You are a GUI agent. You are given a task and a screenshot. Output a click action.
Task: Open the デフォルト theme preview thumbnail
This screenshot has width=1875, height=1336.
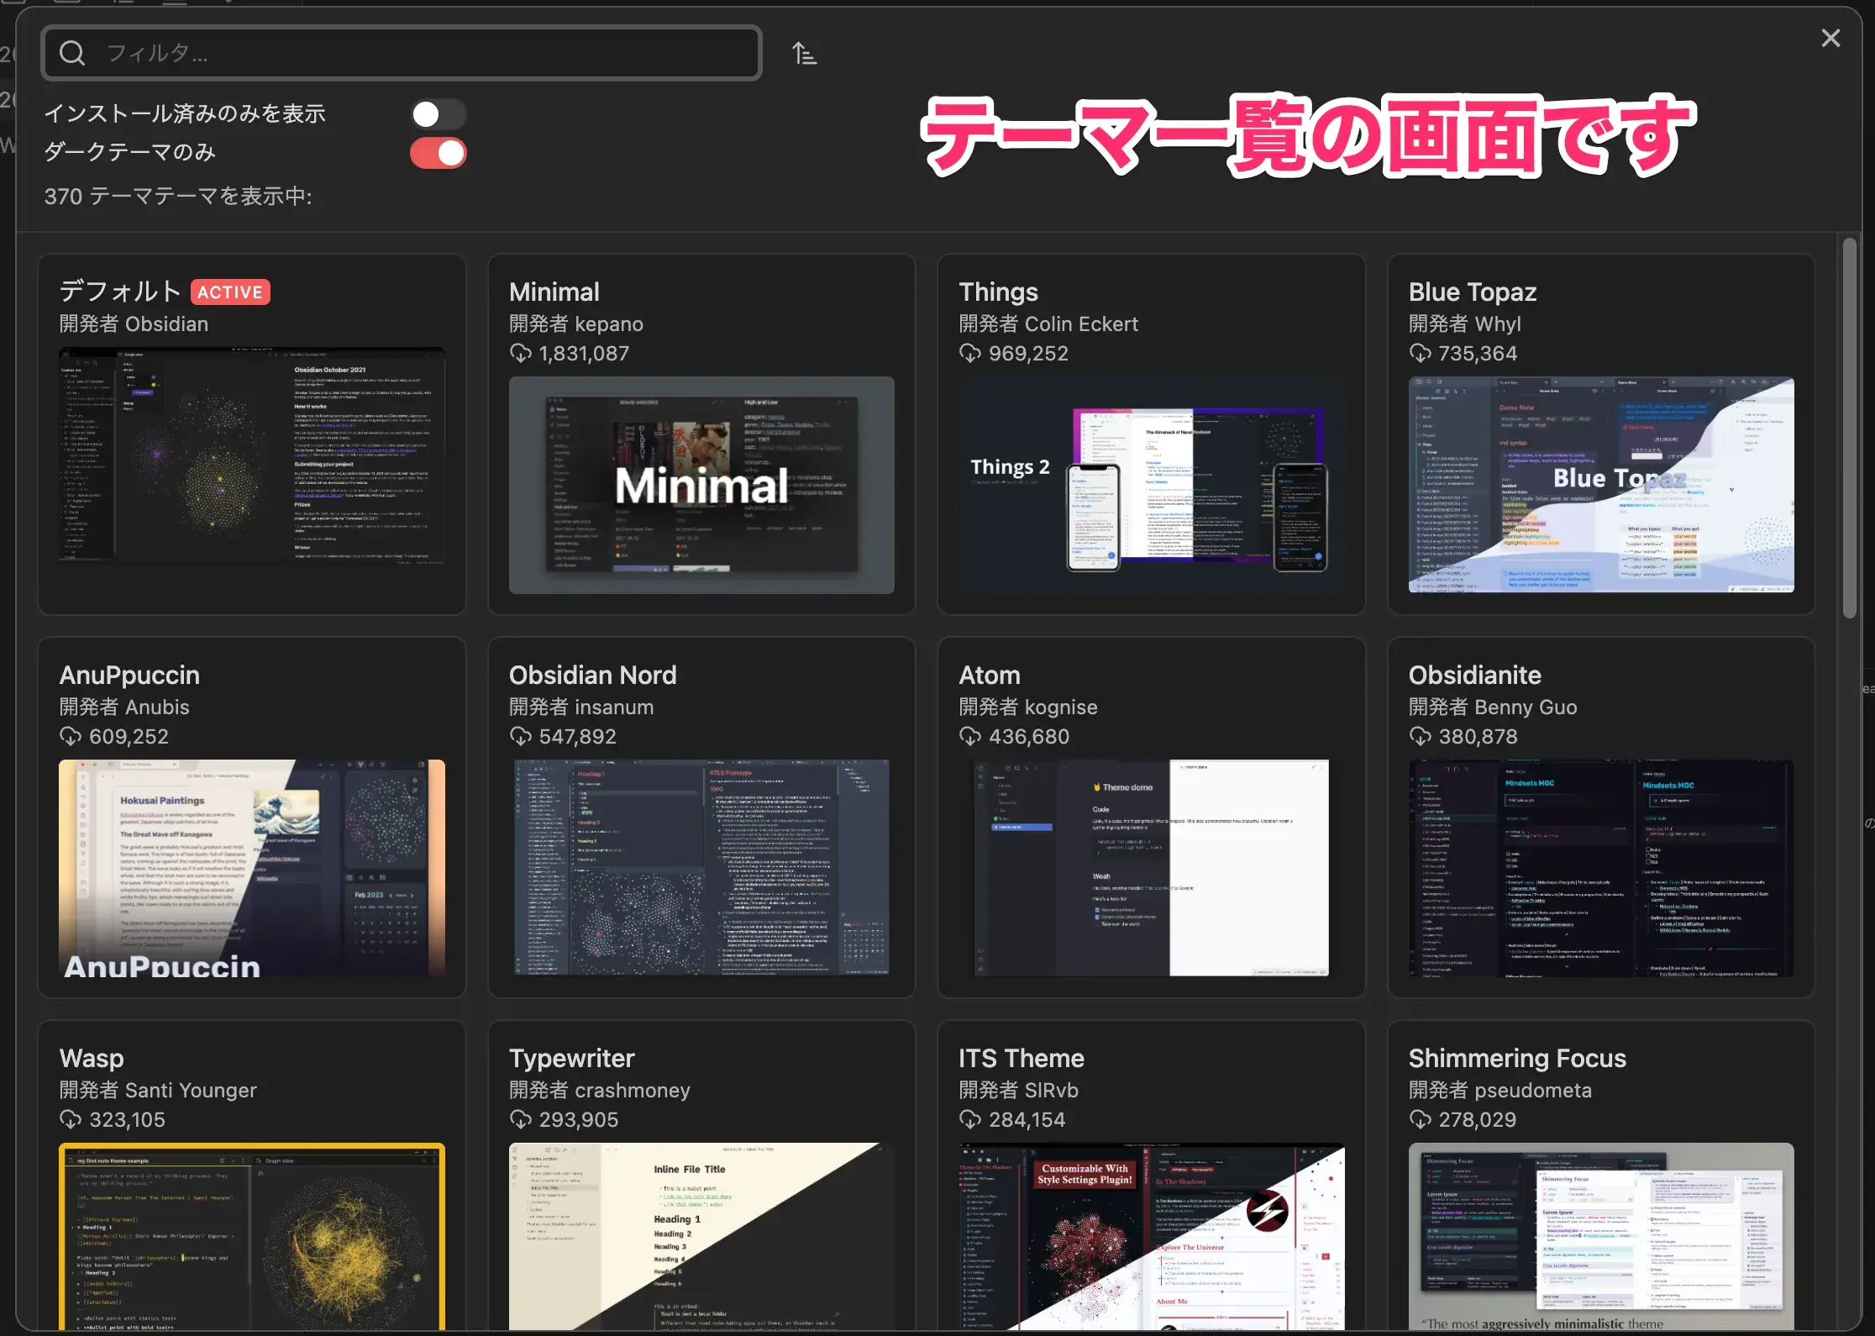pos(252,455)
